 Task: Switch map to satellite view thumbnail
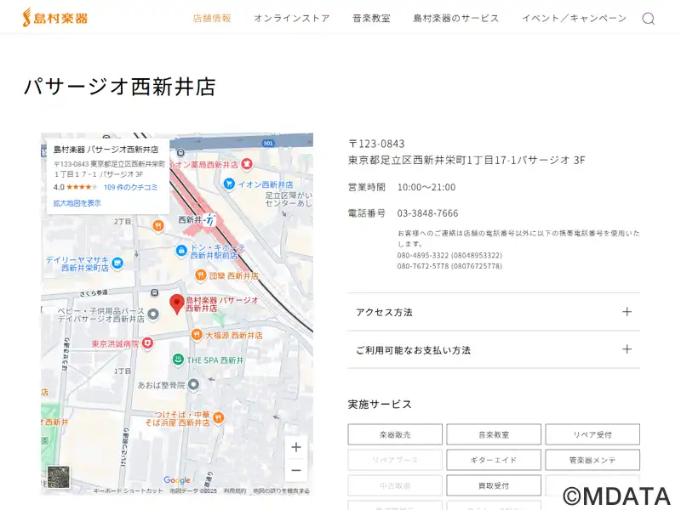click(x=59, y=477)
